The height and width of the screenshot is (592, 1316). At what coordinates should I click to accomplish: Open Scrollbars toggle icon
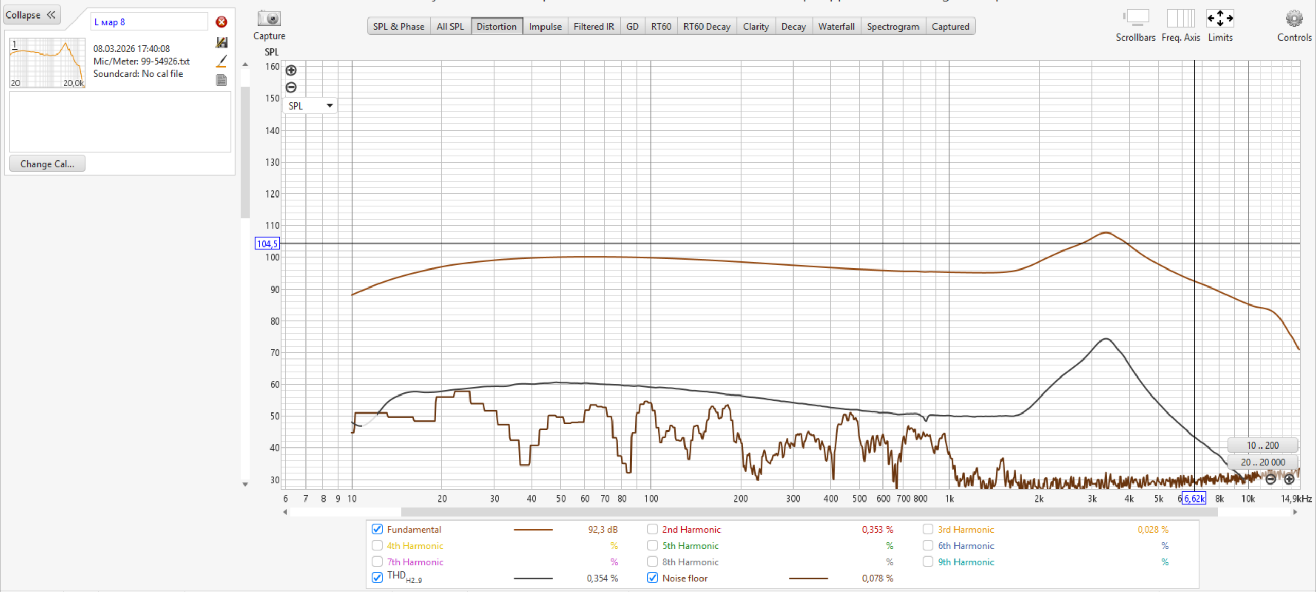pyautogui.click(x=1135, y=19)
